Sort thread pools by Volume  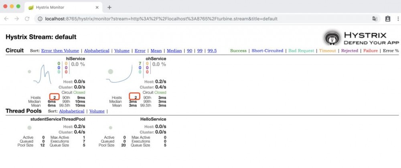[97, 111]
